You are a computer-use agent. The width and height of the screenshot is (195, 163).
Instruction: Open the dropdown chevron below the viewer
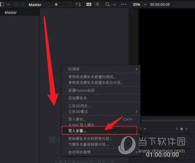tap(145, 129)
